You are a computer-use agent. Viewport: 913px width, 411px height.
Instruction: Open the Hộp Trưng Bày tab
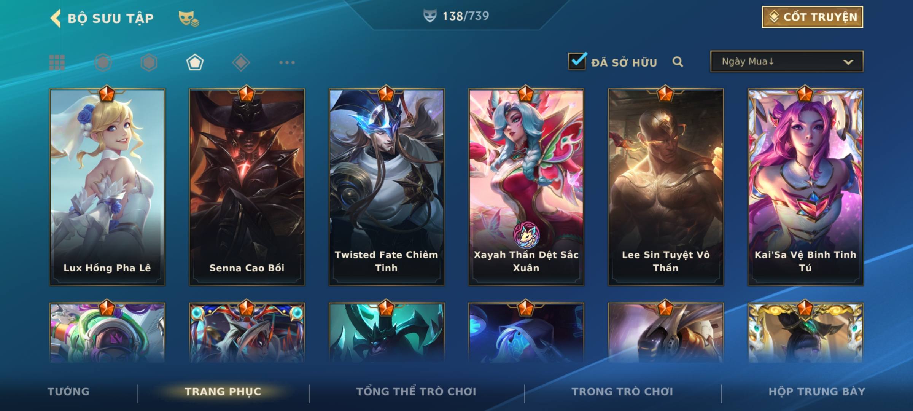click(x=817, y=392)
